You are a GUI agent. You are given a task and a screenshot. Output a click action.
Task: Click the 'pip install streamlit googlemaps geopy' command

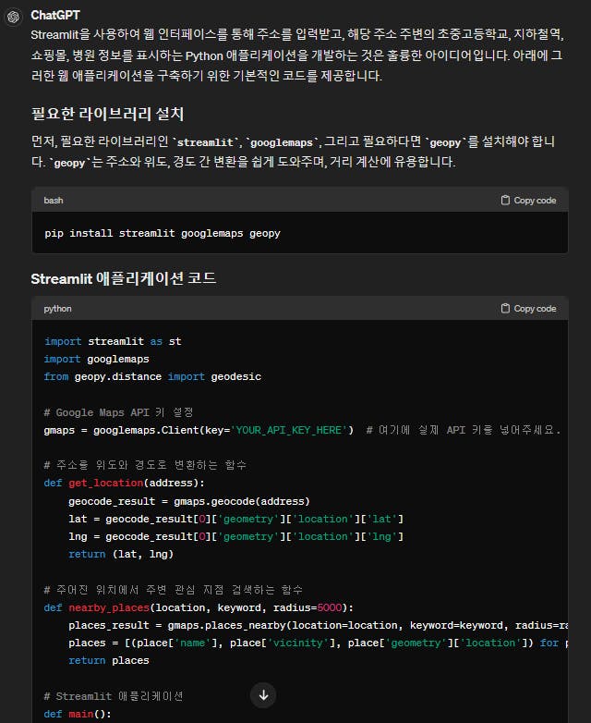(163, 233)
